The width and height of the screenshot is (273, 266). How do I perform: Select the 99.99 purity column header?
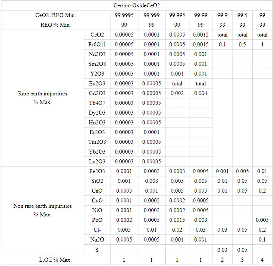[x=200, y=15]
